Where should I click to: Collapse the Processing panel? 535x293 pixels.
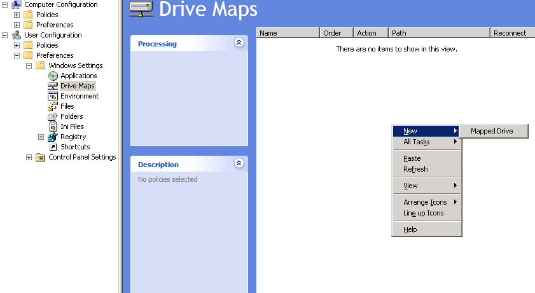pos(239,43)
